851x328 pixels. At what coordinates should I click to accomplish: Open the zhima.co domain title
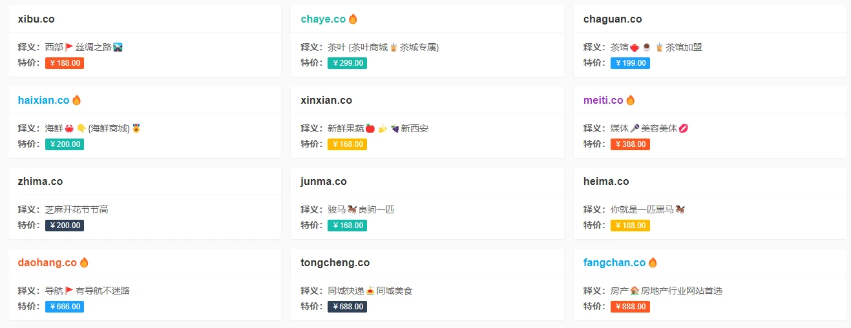coord(40,182)
